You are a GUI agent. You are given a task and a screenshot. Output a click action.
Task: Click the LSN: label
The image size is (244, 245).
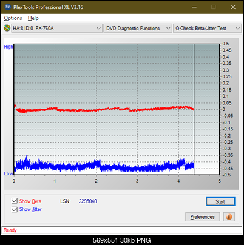[66, 201]
